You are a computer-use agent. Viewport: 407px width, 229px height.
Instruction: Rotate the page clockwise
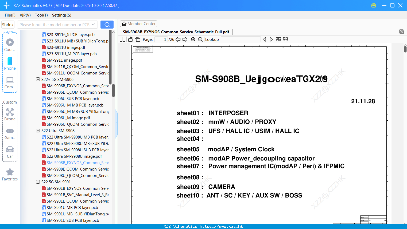point(138,40)
